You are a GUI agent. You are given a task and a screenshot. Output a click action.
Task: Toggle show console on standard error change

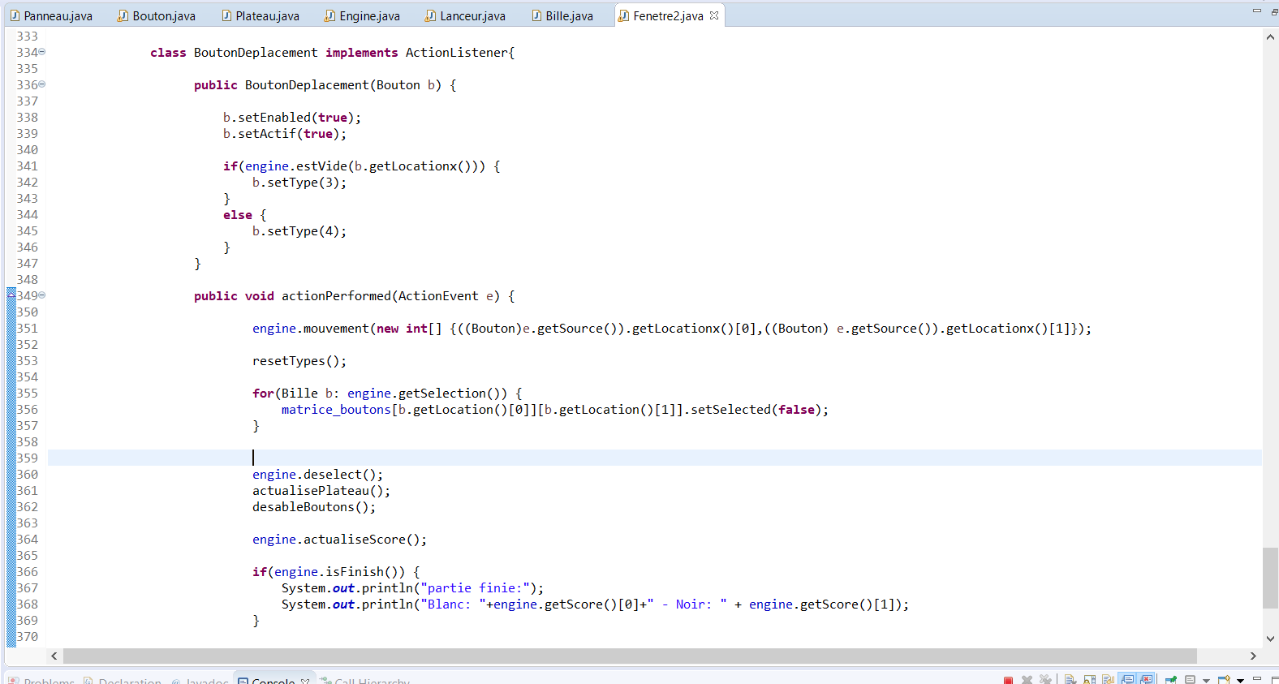[1146, 679]
